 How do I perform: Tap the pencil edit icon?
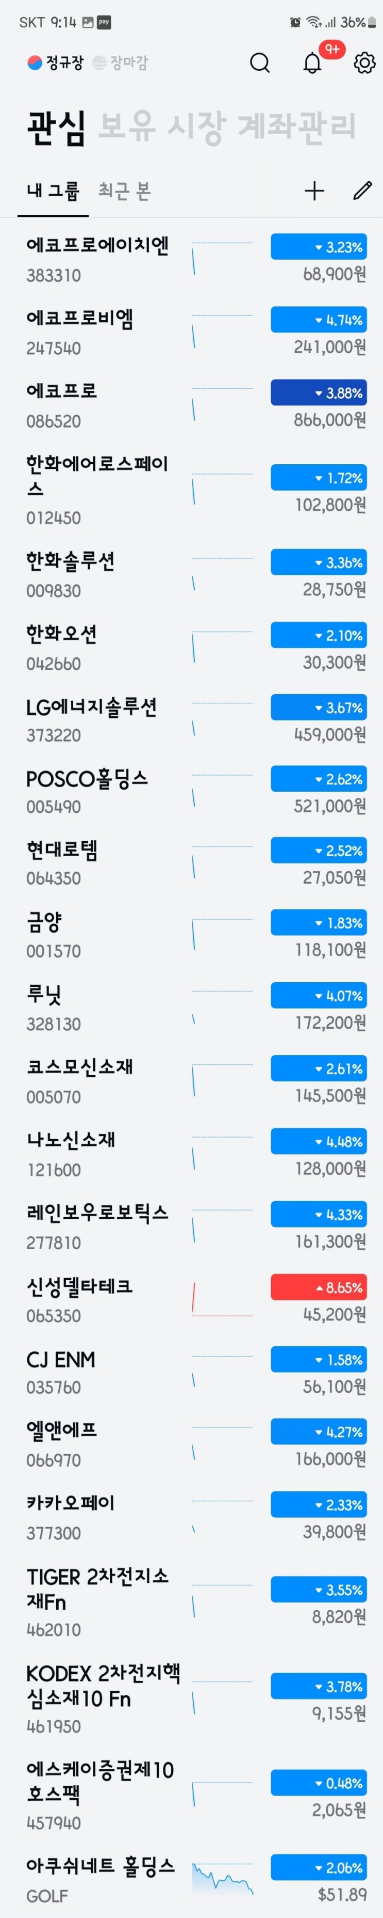click(x=362, y=192)
